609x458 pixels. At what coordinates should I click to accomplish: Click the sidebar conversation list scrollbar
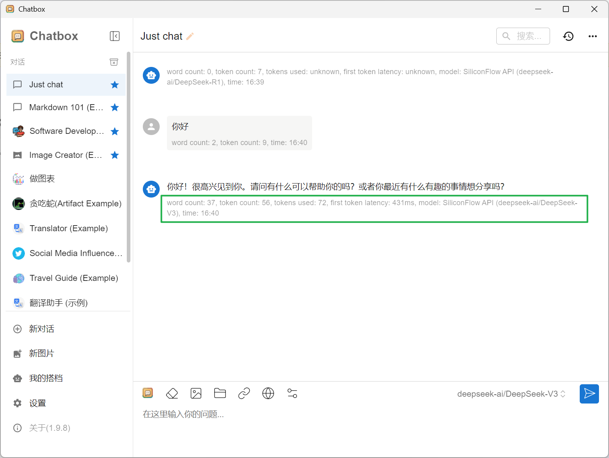[129, 157]
